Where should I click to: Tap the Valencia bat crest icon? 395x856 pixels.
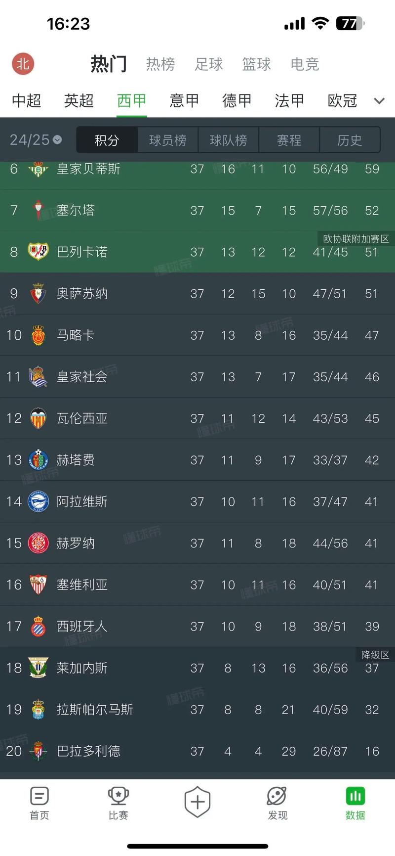pos(39,418)
